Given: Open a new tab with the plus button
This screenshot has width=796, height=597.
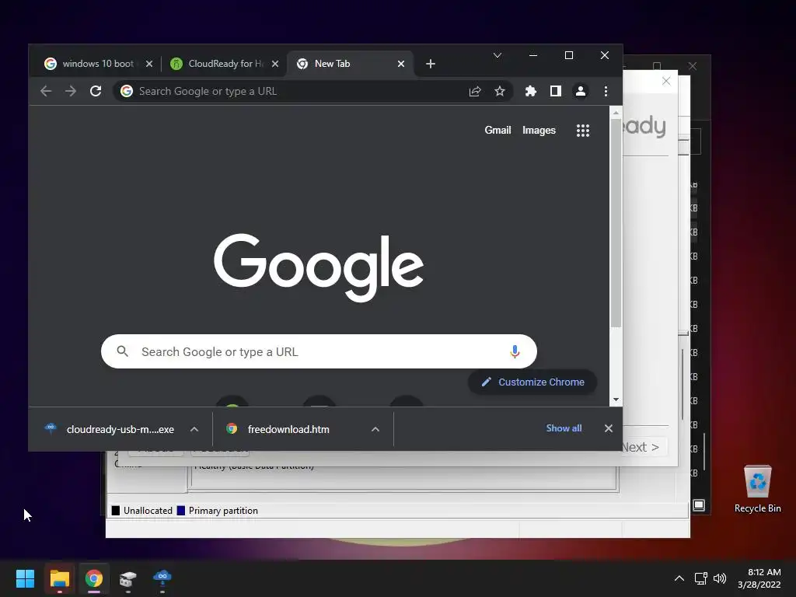Looking at the screenshot, I should [431, 64].
